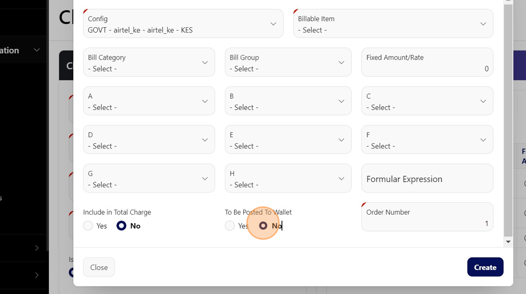The height and width of the screenshot is (294, 526).
Task: Click chevron of the B dropdown
Action: point(341,101)
